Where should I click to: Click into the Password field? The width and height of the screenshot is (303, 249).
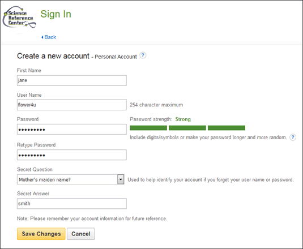tap(72, 130)
